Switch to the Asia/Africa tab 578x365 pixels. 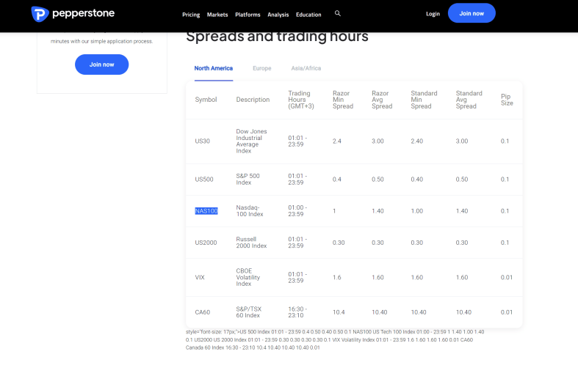[x=306, y=68]
